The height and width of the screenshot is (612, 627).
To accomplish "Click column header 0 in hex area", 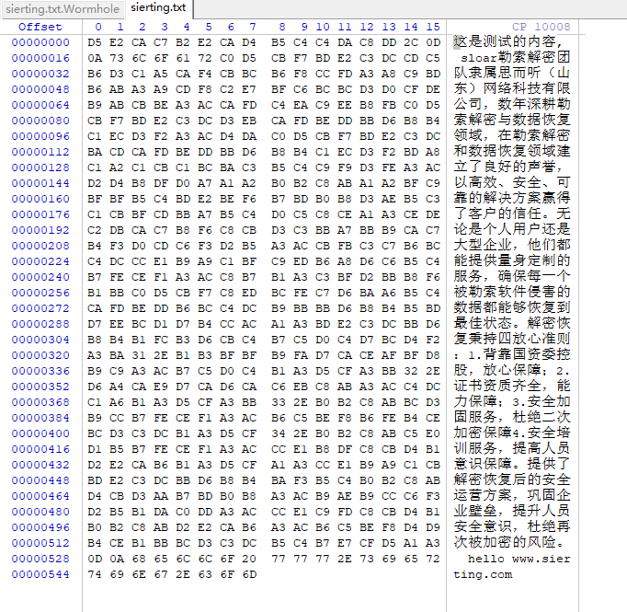I will pyautogui.click(x=95, y=27).
